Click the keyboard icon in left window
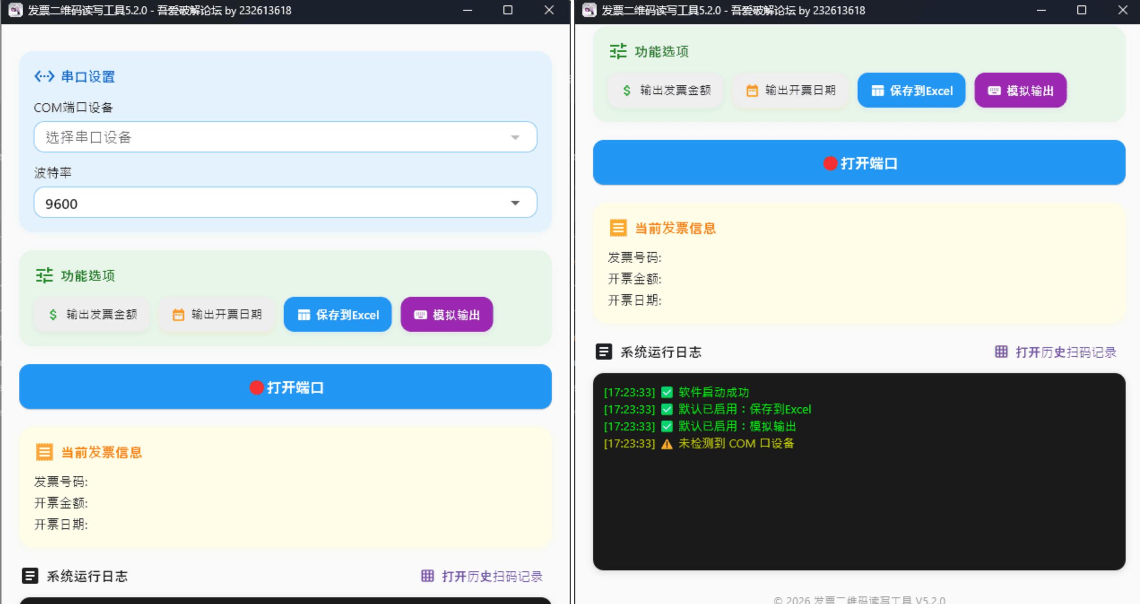1140x604 pixels. point(420,315)
